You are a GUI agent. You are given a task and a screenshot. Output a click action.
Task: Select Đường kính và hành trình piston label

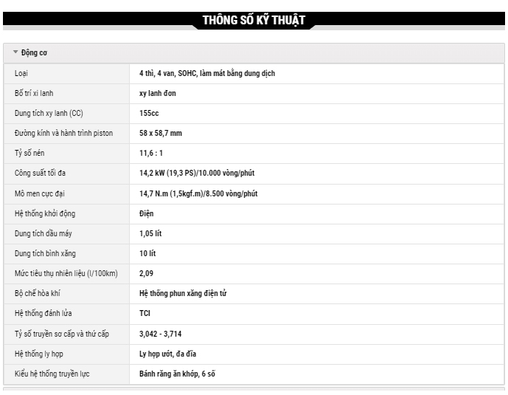pos(63,134)
